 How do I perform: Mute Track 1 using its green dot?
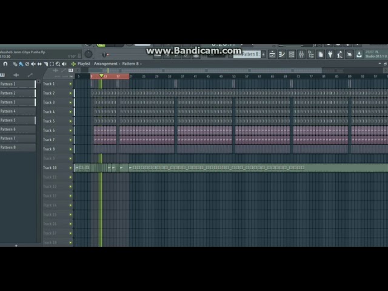(x=70, y=84)
